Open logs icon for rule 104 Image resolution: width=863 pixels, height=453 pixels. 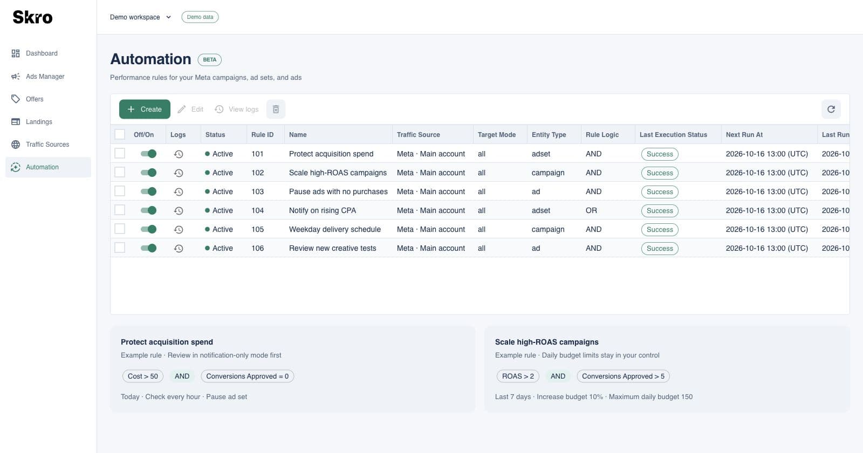pos(179,211)
